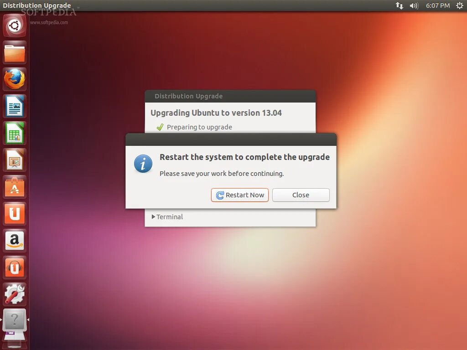Image resolution: width=467 pixels, height=350 pixels.
Task: Click 'Please save your work before continuing.'
Action: coord(222,174)
